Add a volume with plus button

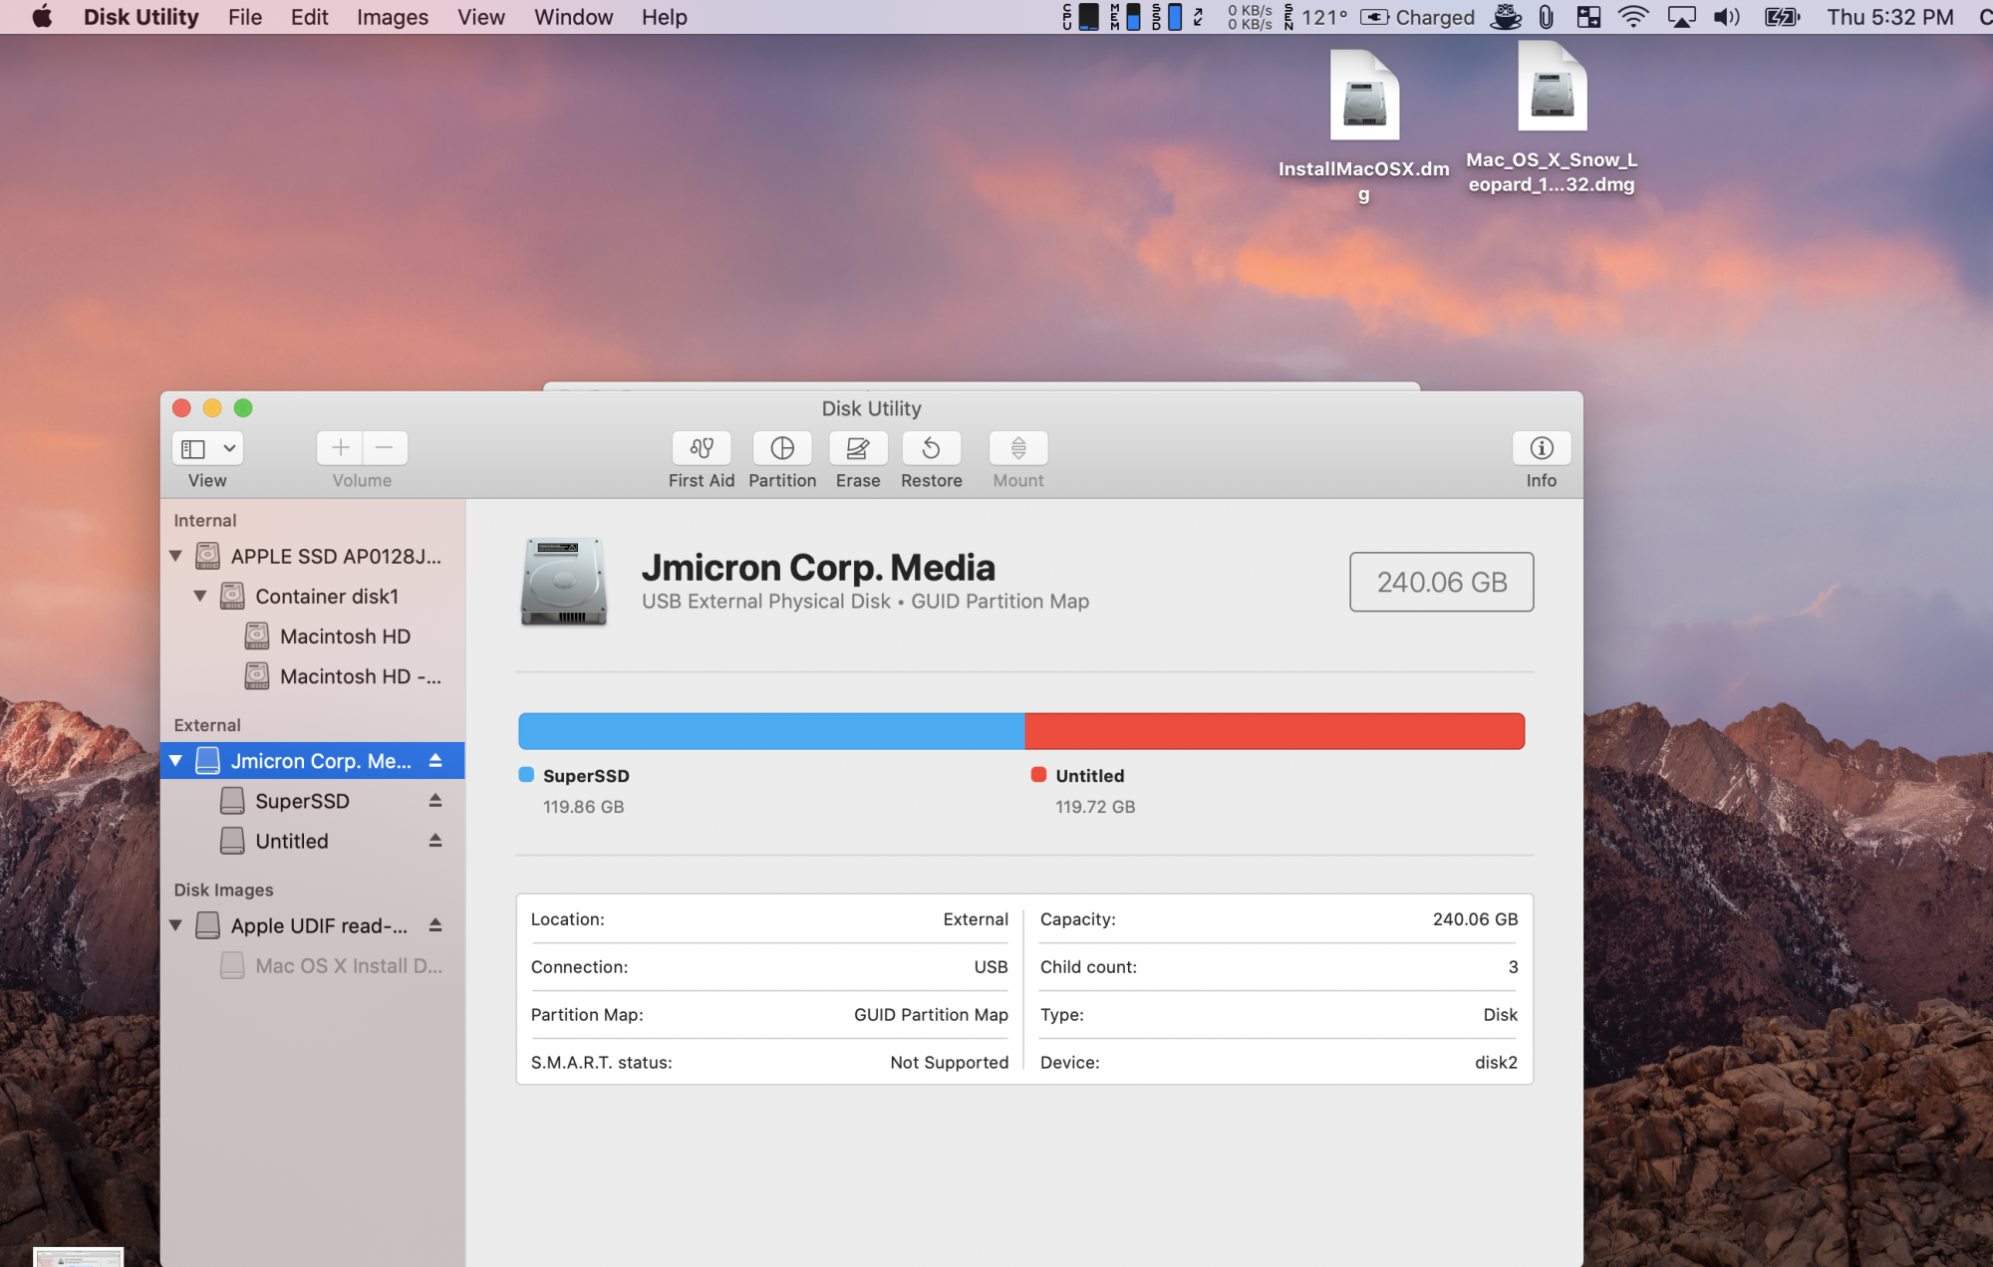340,448
